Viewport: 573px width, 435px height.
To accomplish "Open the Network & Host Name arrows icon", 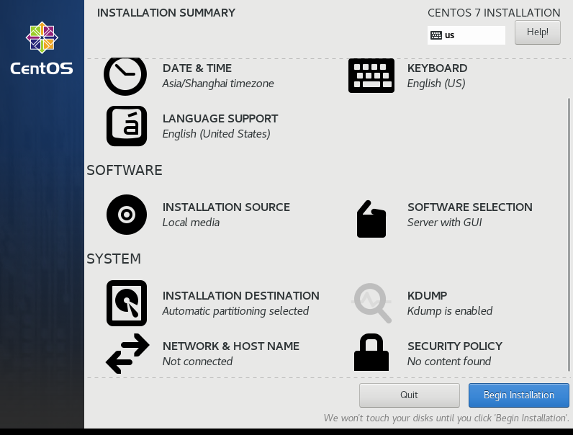I will 127,354.
